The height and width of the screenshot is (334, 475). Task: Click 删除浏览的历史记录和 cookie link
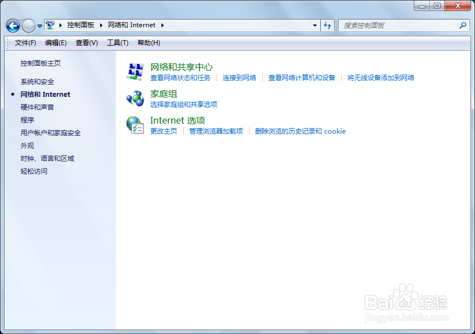[300, 131]
